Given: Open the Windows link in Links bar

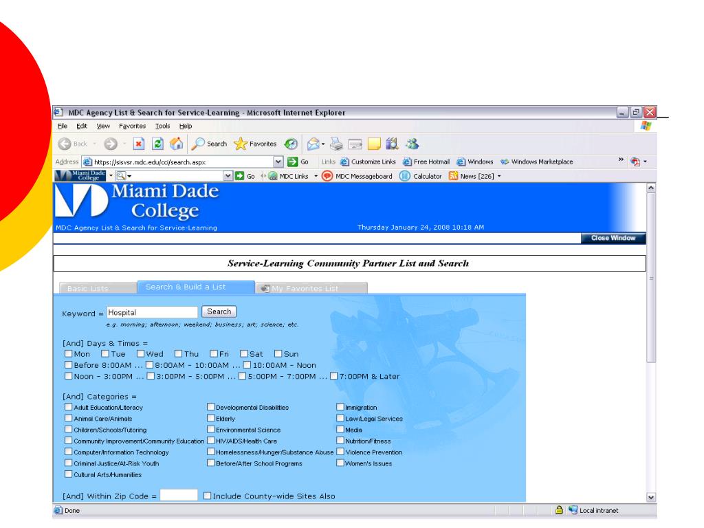Looking at the screenshot, I should [475, 162].
